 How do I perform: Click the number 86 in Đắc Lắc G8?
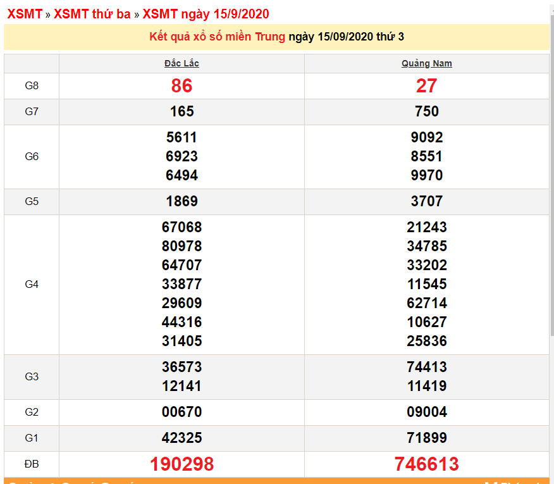tap(181, 85)
